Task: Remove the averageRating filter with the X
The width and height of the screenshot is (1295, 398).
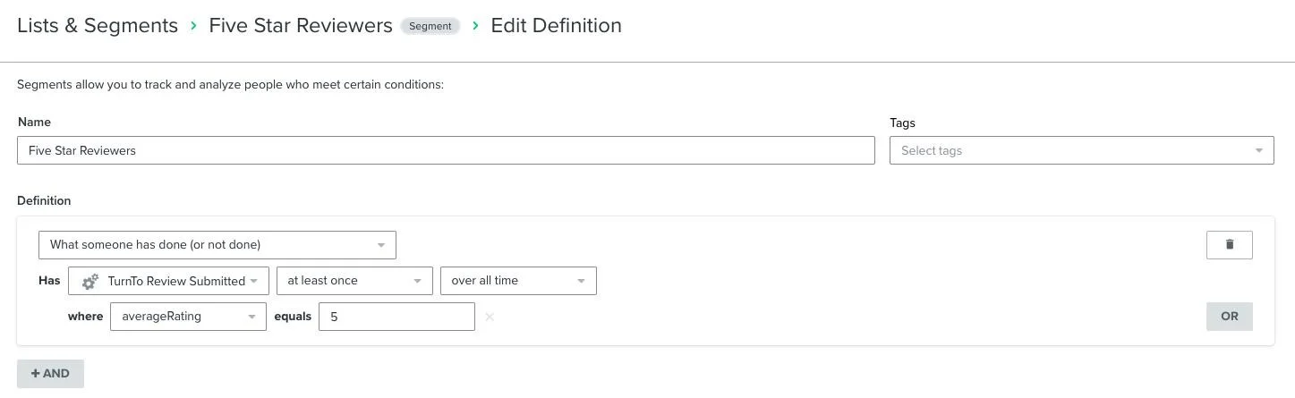Action: pyautogui.click(x=489, y=317)
